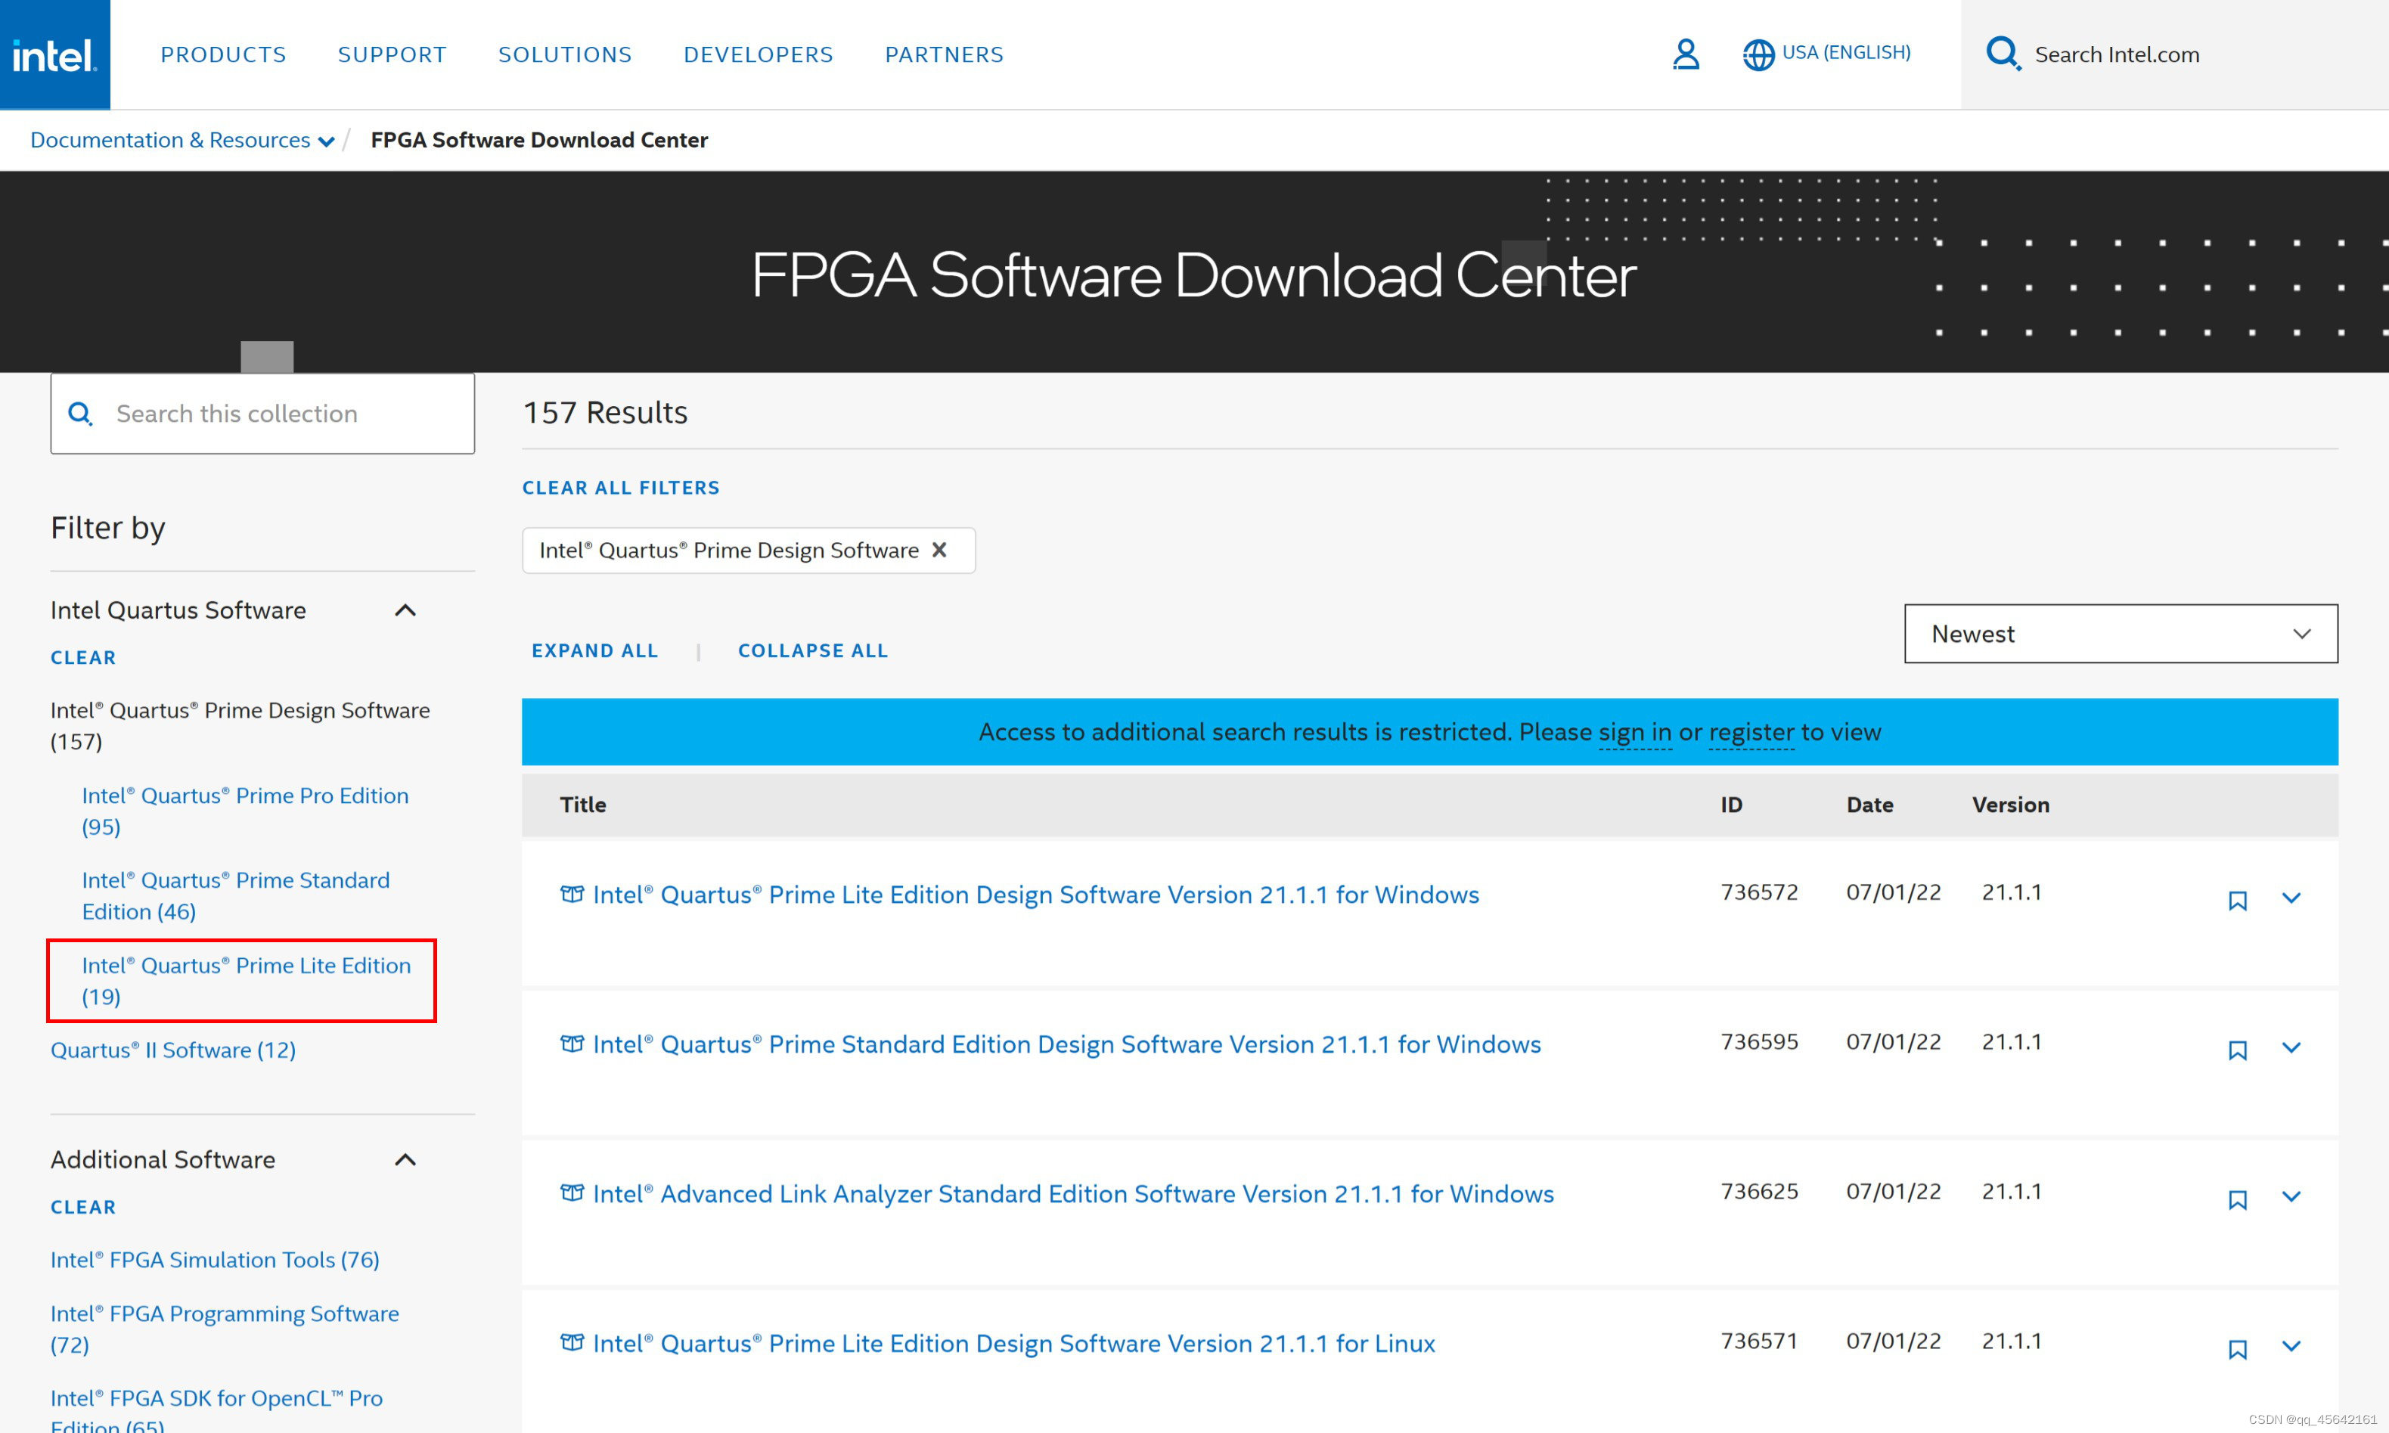Expand the Lite Edition Windows result row
The height and width of the screenshot is (1433, 2389).
click(x=2291, y=898)
